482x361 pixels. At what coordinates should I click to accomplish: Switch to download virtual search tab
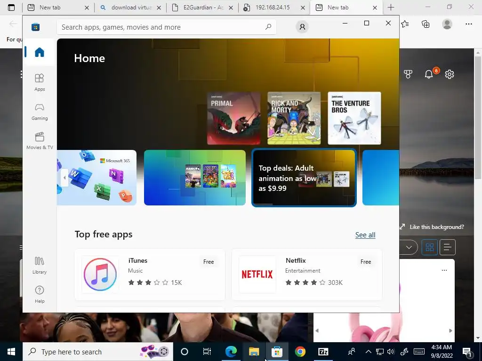tap(130, 8)
